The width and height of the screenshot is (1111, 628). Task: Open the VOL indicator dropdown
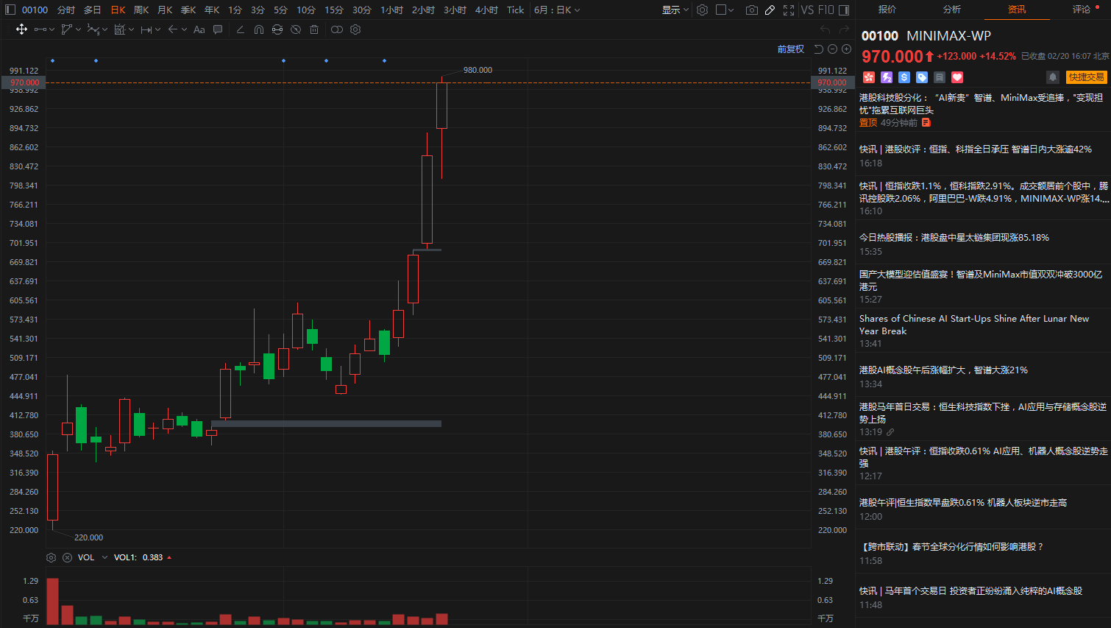pyautogui.click(x=104, y=557)
